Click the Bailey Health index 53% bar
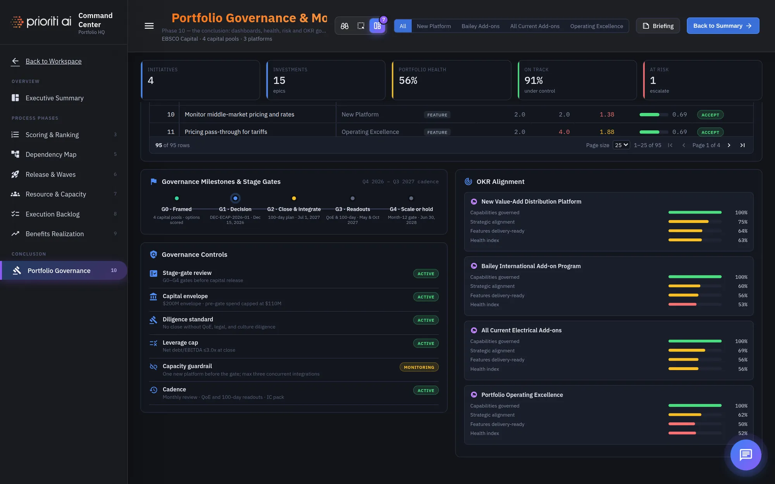 coord(695,304)
